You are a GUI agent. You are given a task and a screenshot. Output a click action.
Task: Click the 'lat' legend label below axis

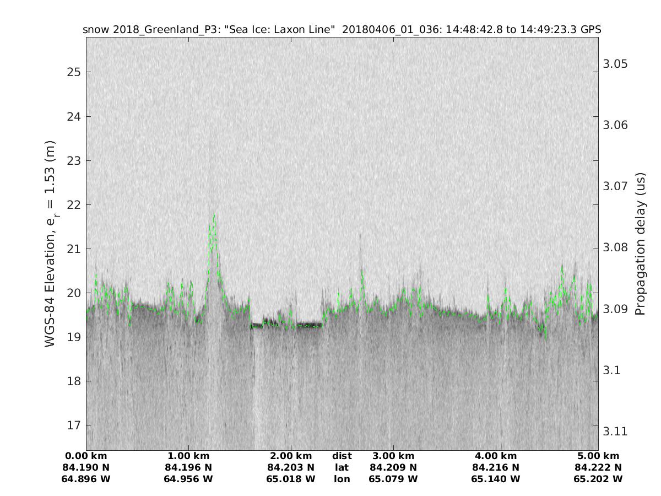342,467
